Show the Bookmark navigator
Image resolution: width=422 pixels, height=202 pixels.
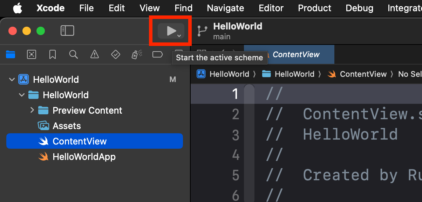[x=53, y=54]
